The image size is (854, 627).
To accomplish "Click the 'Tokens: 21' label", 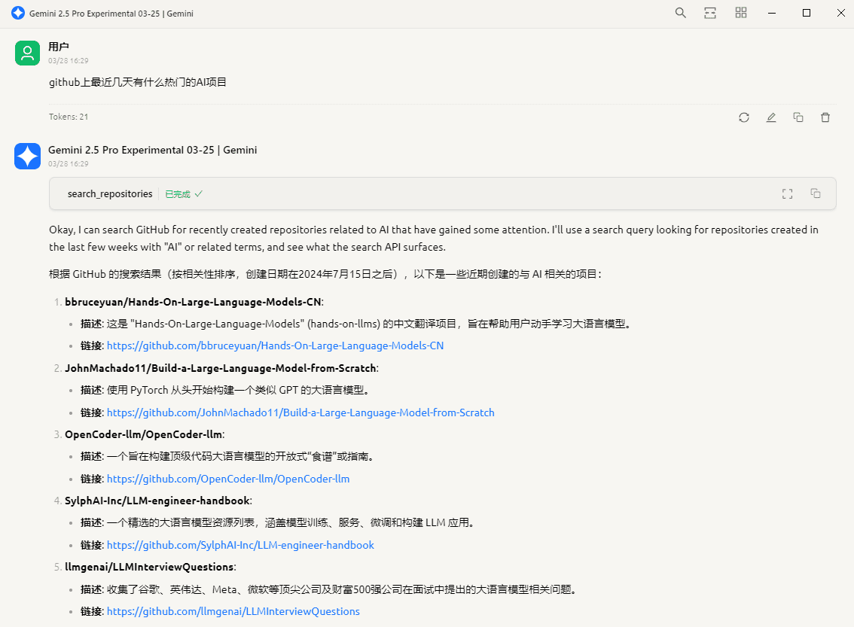I will (68, 117).
